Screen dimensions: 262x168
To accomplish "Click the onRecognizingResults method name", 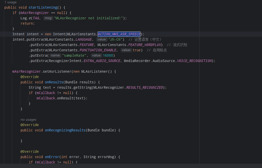I will pos(65,130).
